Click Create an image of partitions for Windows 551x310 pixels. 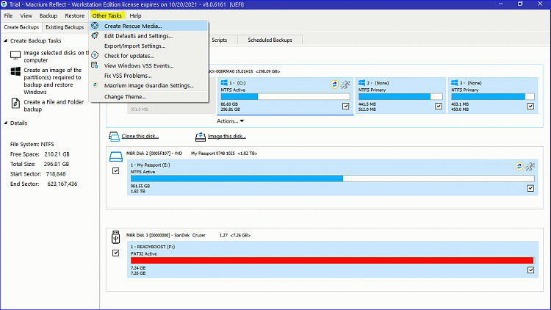pos(53,81)
